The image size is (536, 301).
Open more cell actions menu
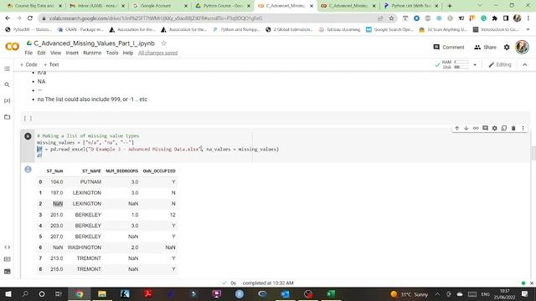click(523, 128)
